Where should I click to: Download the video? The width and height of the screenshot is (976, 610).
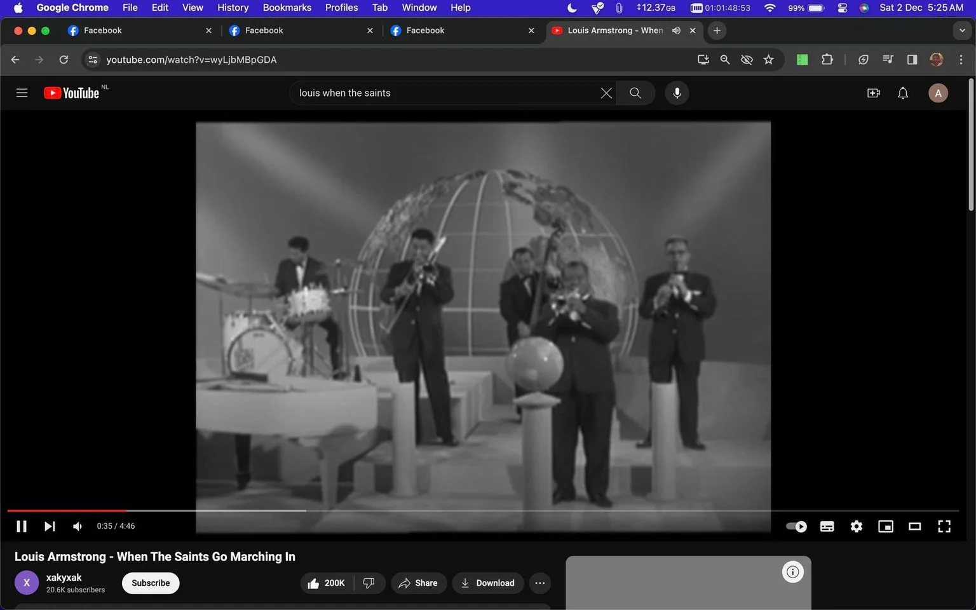coord(487,583)
